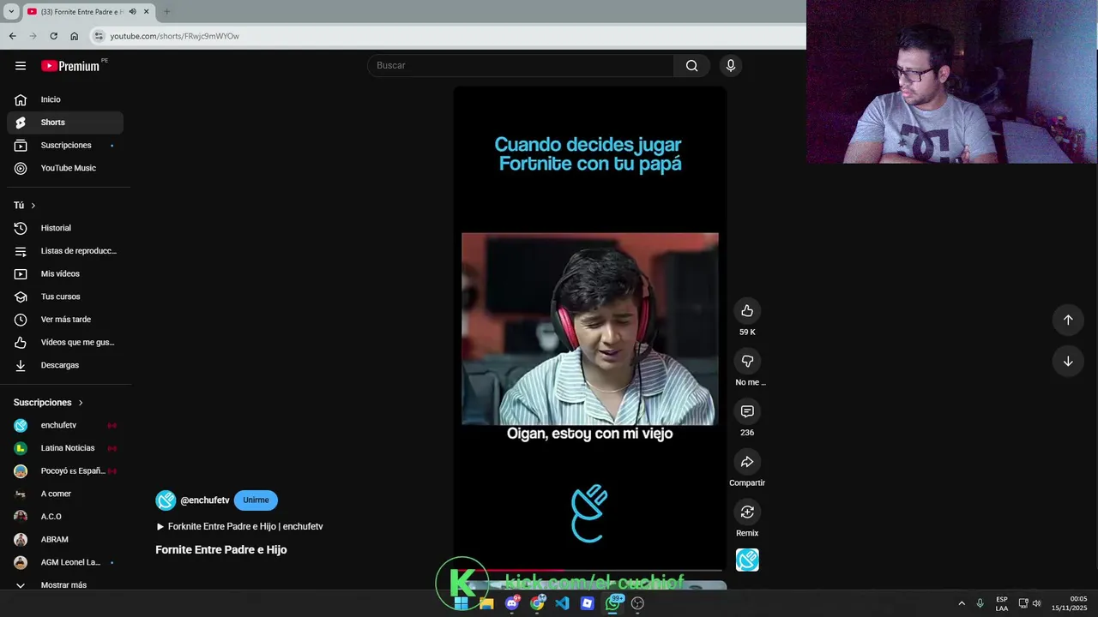Click the Unirme join button
Screen dimensions: 1098x617
(256, 500)
